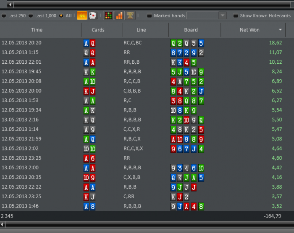Click the 2 345 hand count total

pos(7,216)
